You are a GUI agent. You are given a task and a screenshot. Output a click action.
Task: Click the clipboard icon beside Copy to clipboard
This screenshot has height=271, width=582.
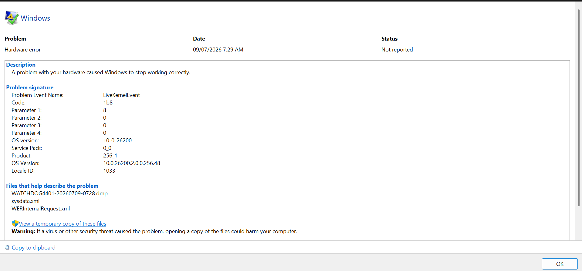coord(7,247)
